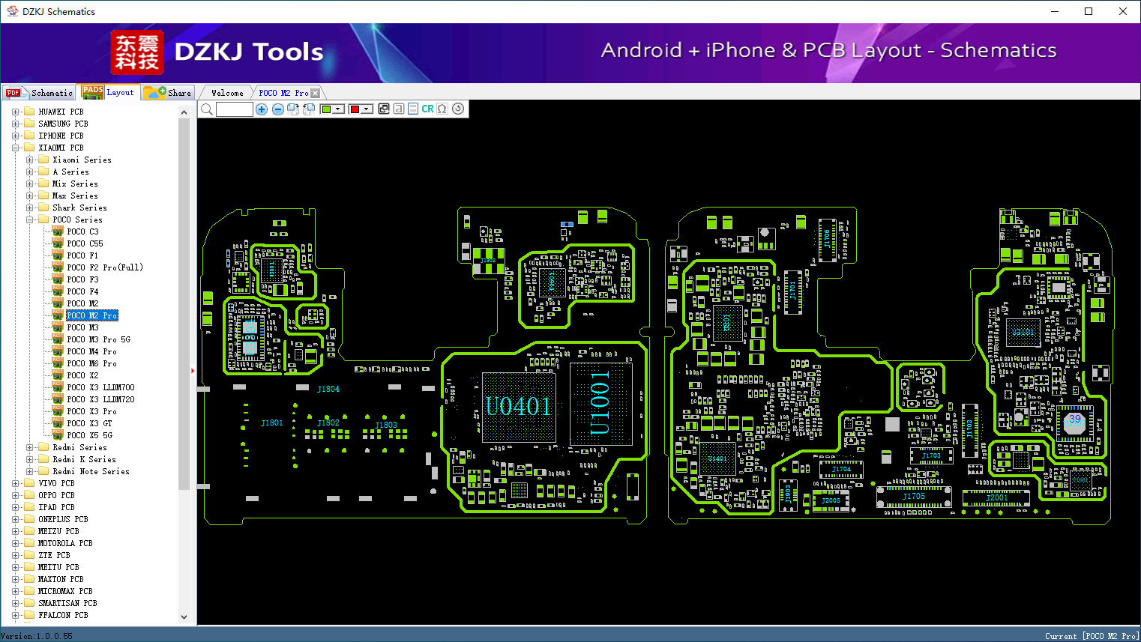Click the green color swatch
Viewport: 1141px width, 642px height.
pyautogui.click(x=326, y=109)
